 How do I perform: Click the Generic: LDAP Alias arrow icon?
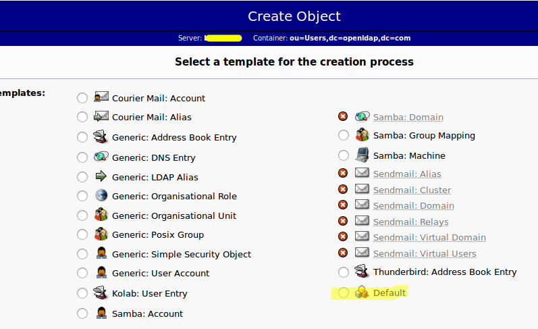(x=101, y=177)
